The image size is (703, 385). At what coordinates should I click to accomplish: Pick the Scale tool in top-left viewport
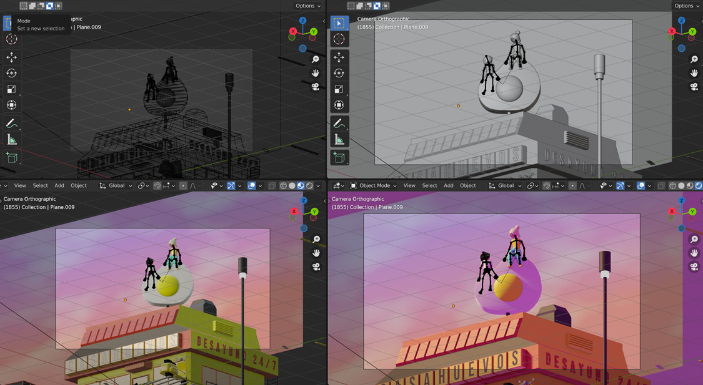pyautogui.click(x=11, y=89)
